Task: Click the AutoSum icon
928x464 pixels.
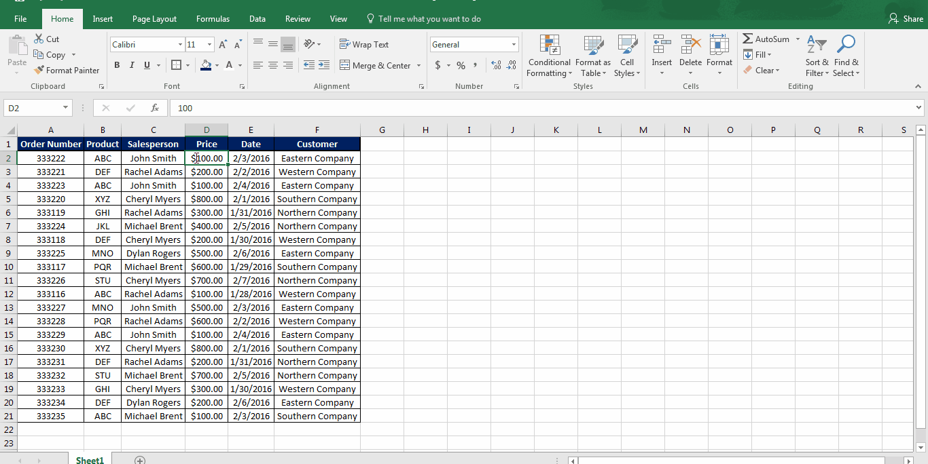Action: pyautogui.click(x=766, y=39)
